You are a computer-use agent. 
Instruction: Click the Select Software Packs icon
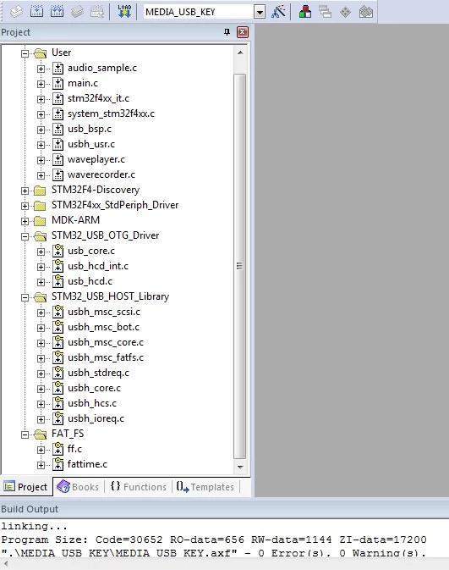point(366,12)
